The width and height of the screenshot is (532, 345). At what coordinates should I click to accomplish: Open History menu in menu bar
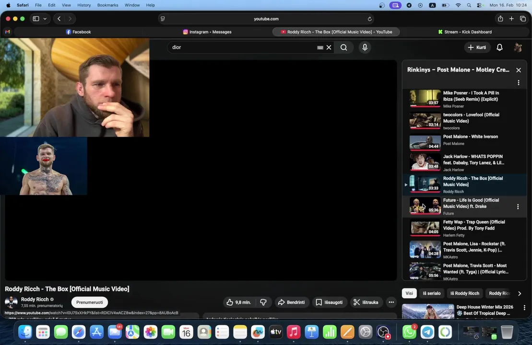coord(84,5)
